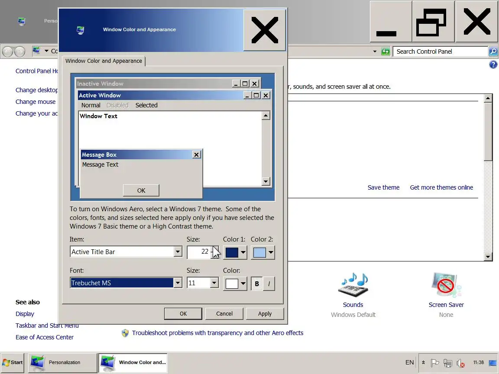Image resolution: width=499 pixels, height=374 pixels.
Task: Click the Inactive Window preview title
Action: pyautogui.click(x=100, y=84)
